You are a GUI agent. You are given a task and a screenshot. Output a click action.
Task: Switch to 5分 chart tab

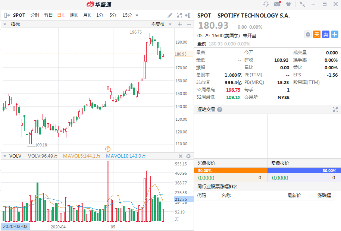(113, 15)
